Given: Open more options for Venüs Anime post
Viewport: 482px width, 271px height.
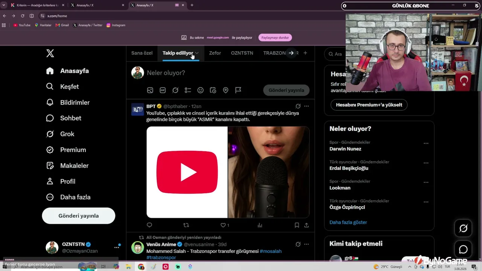Looking at the screenshot, I should [x=307, y=244].
